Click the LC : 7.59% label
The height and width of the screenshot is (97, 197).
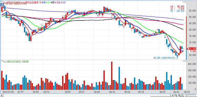pyautogui.click(x=177, y=9)
